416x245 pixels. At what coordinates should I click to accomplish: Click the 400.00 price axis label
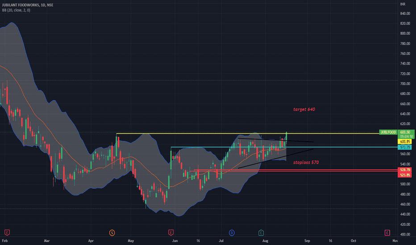pos(405,234)
